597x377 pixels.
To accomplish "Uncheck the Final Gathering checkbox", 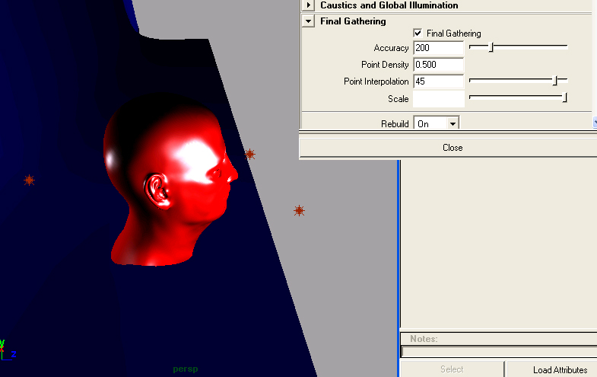I will [418, 34].
